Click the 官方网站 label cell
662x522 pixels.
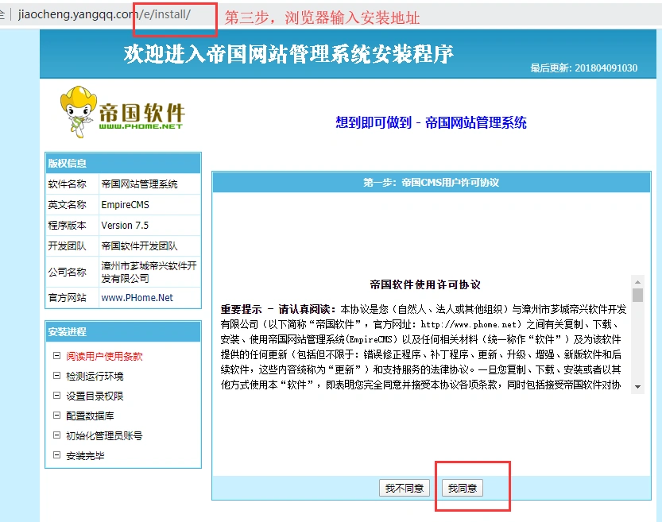coord(72,297)
